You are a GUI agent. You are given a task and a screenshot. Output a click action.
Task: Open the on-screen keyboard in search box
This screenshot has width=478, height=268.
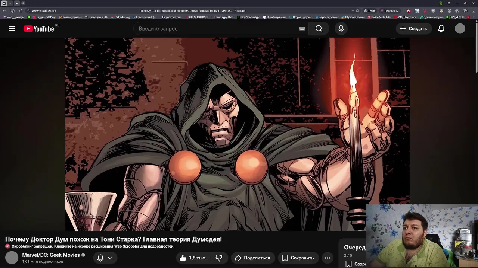[x=302, y=29]
